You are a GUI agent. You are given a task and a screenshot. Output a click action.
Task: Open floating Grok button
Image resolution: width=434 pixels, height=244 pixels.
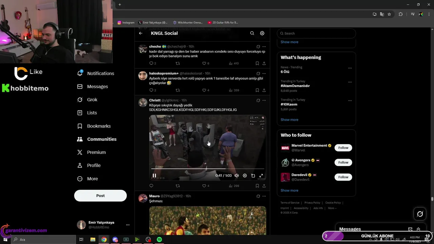[x=420, y=214]
